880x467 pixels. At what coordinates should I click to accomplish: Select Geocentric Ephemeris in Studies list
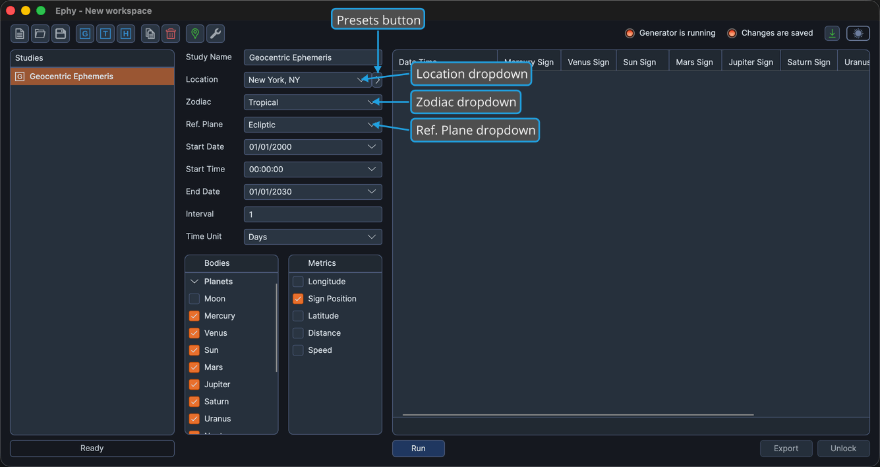pos(92,77)
